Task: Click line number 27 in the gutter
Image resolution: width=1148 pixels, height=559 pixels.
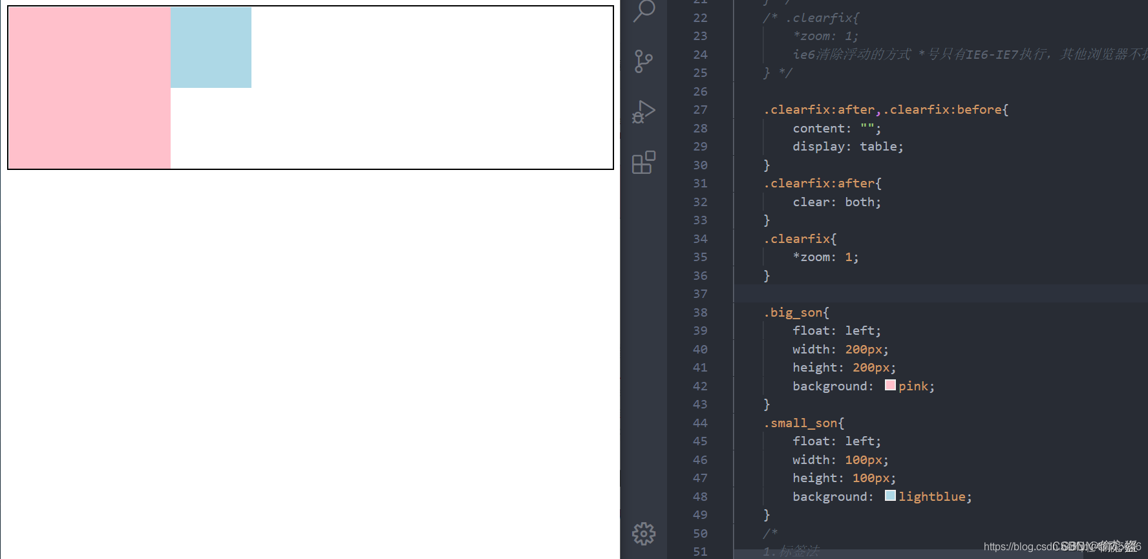Action: click(x=700, y=110)
